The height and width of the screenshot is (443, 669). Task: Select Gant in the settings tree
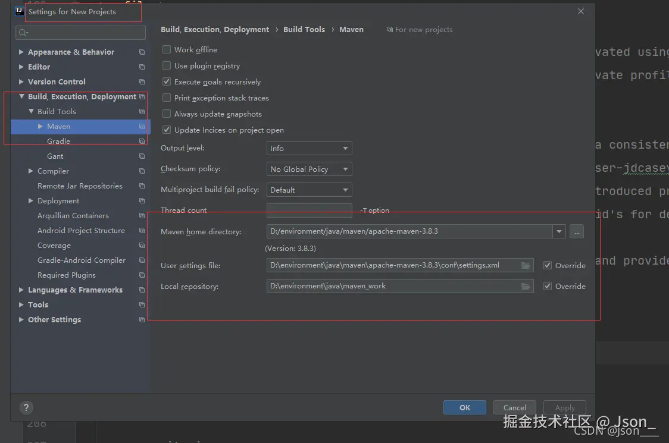pyautogui.click(x=55, y=156)
